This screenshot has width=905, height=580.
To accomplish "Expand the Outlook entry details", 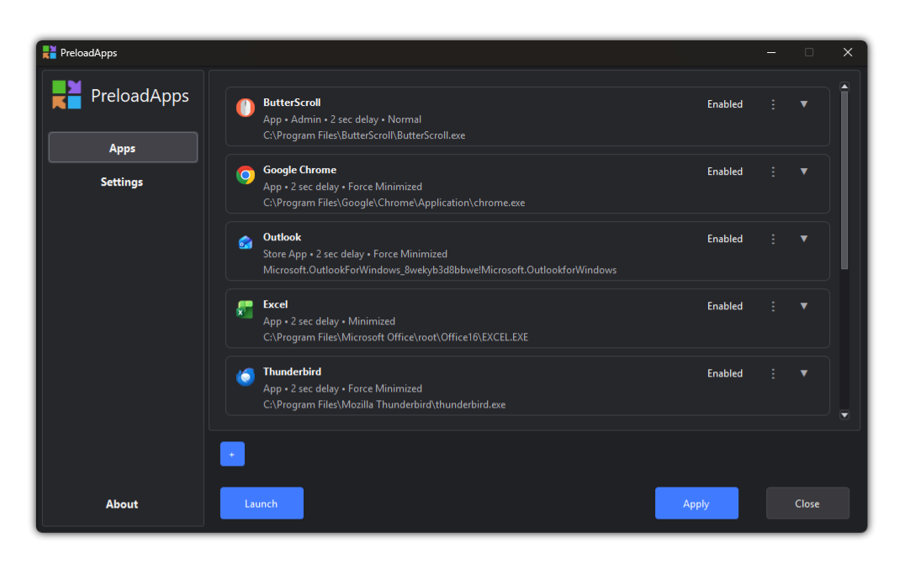I will tap(804, 240).
